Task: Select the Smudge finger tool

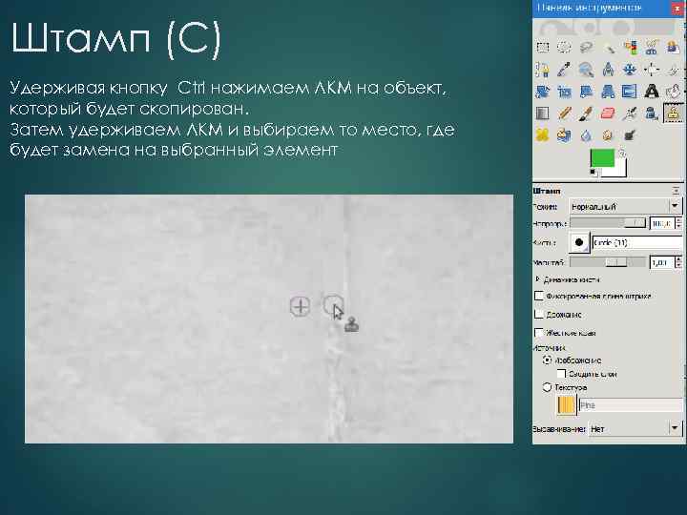Action: click(x=608, y=135)
